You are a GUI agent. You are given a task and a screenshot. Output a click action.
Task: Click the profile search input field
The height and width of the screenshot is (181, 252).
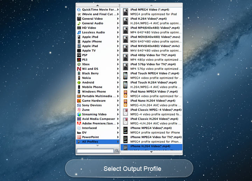coord(95,151)
